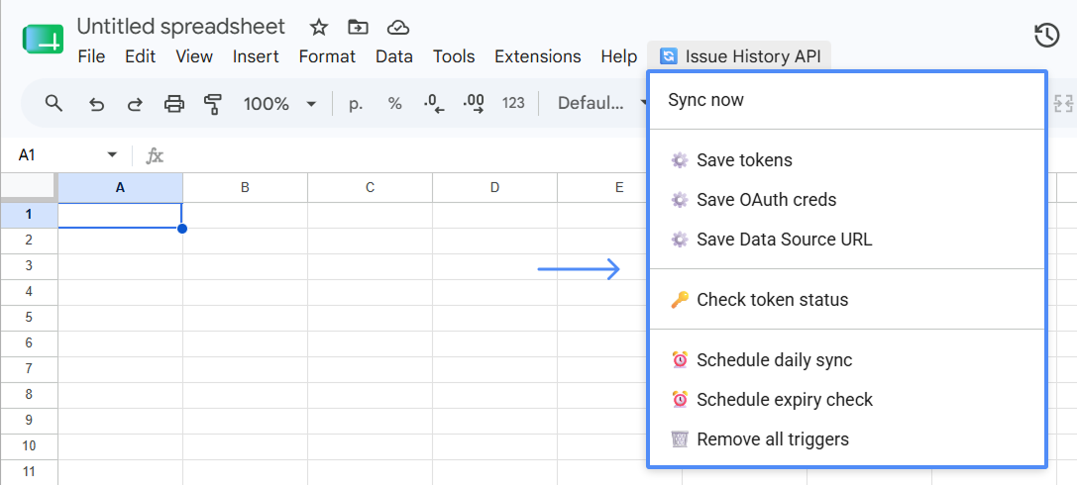Open the Default font dropdown

click(x=601, y=104)
